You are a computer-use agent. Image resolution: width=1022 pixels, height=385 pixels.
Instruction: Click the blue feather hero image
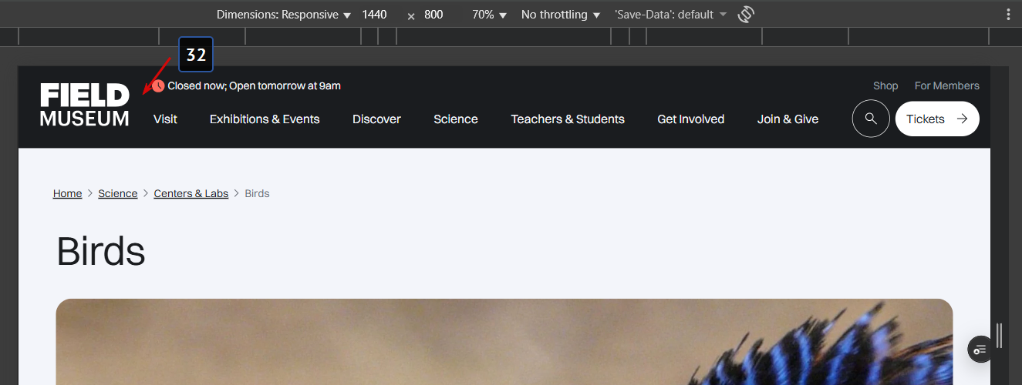(504, 342)
